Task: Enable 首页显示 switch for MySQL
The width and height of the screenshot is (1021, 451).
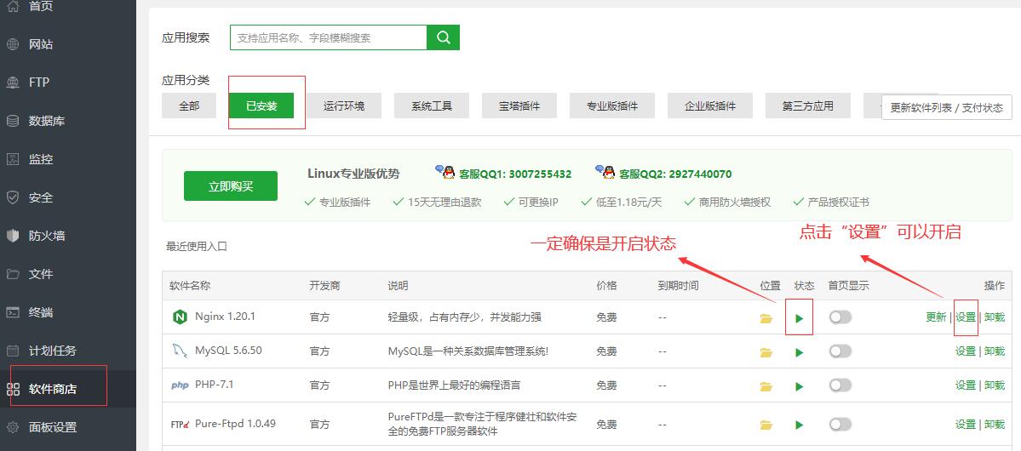Action: [x=840, y=351]
